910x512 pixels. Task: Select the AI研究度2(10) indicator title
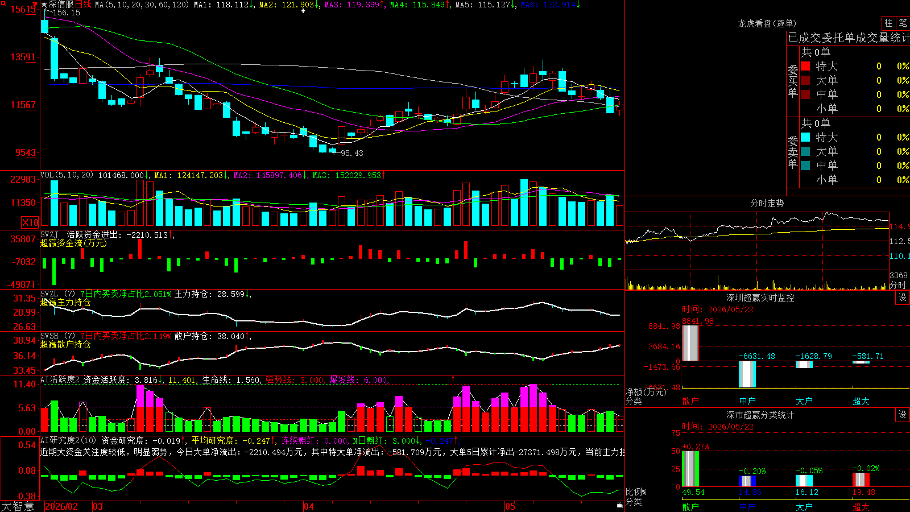[68, 440]
